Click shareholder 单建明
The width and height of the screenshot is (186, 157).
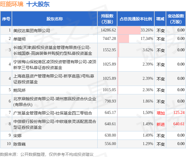coord(19,39)
